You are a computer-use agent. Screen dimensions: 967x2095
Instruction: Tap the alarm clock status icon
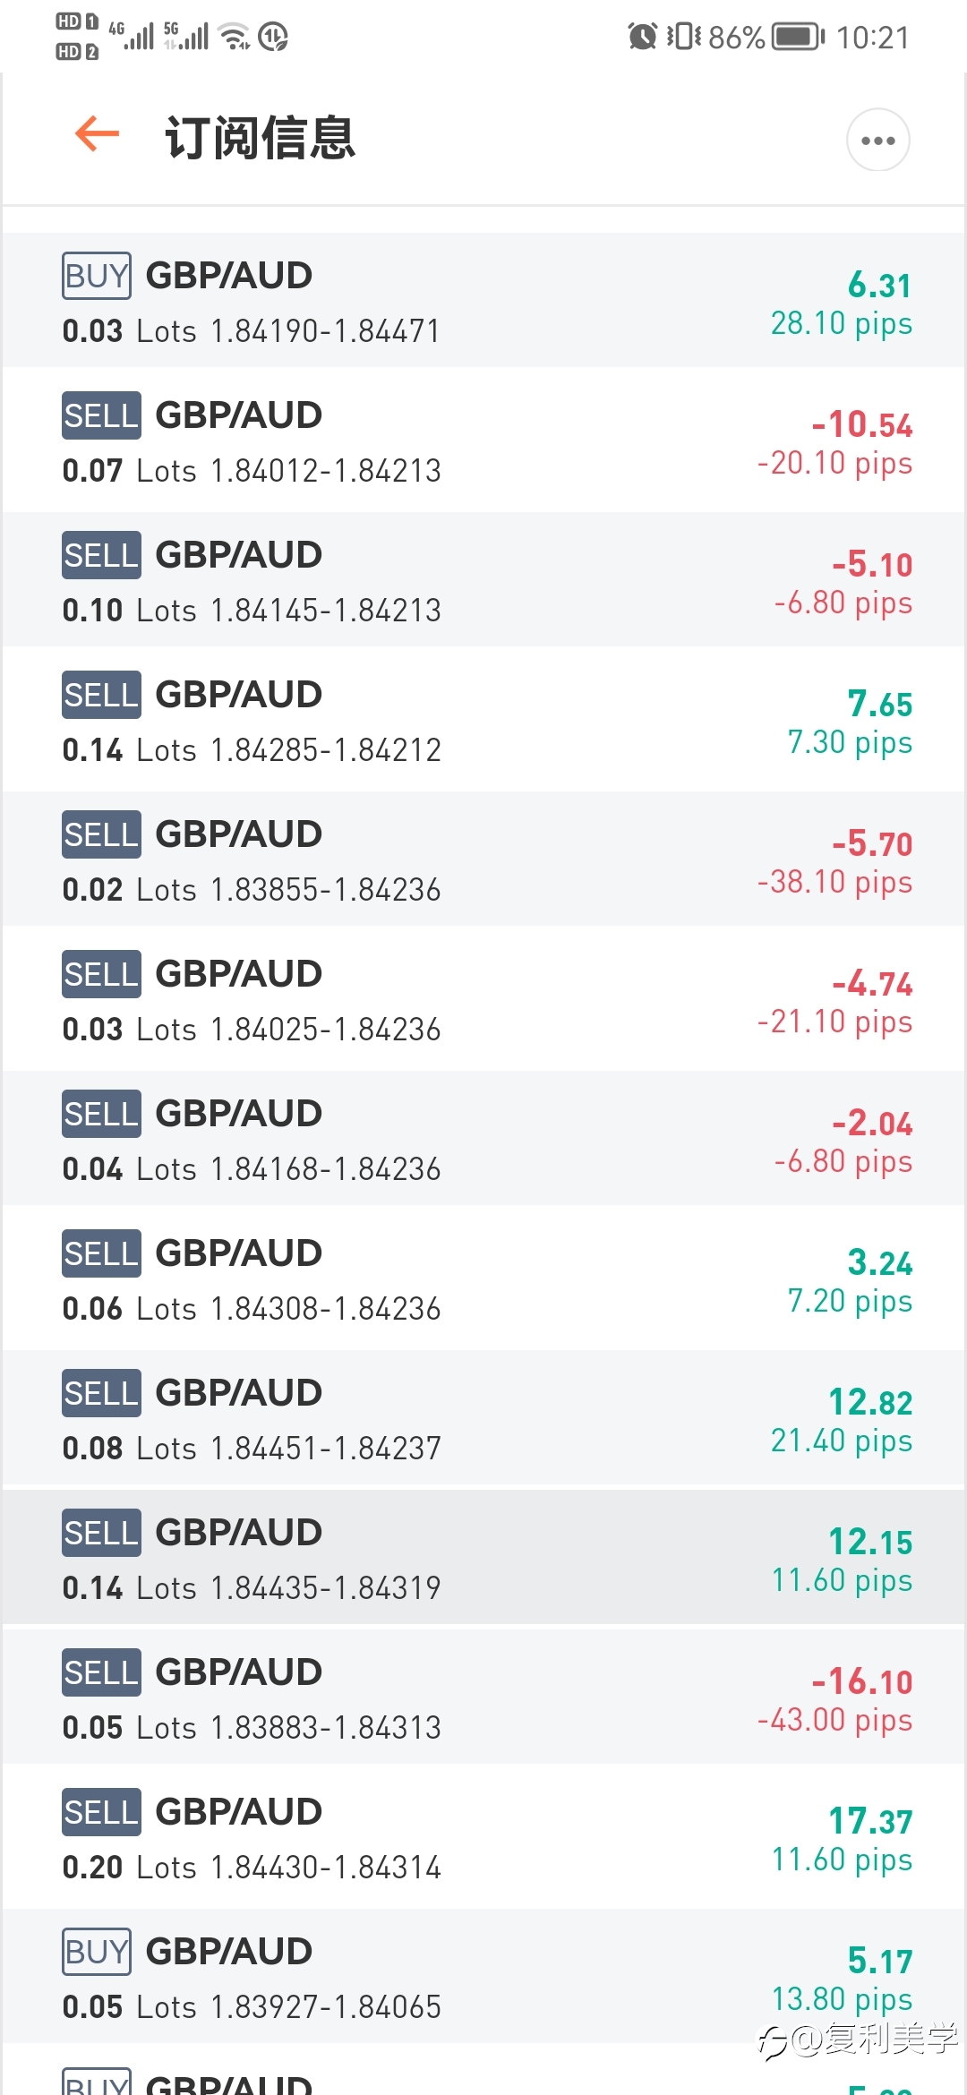[x=642, y=37]
